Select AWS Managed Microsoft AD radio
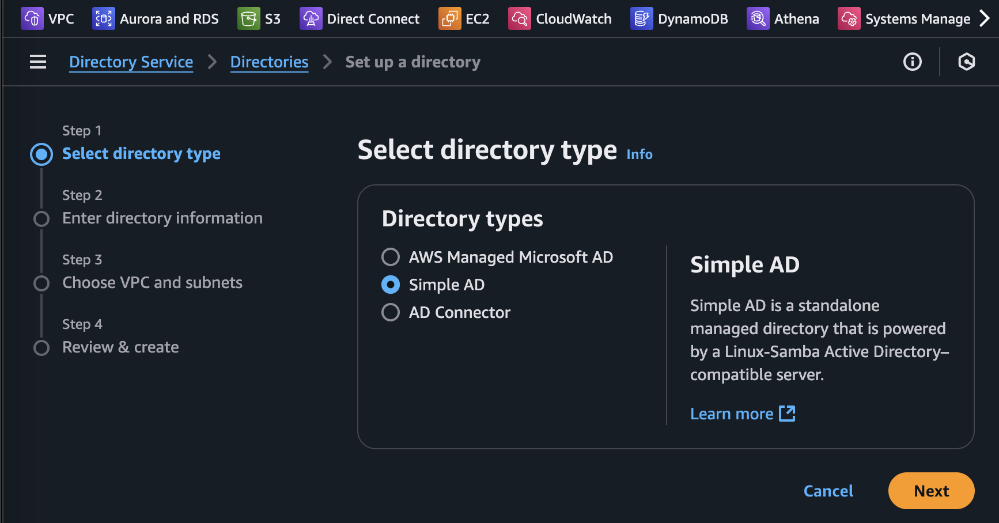The height and width of the screenshot is (523, 999). click(x=391, y=257)
